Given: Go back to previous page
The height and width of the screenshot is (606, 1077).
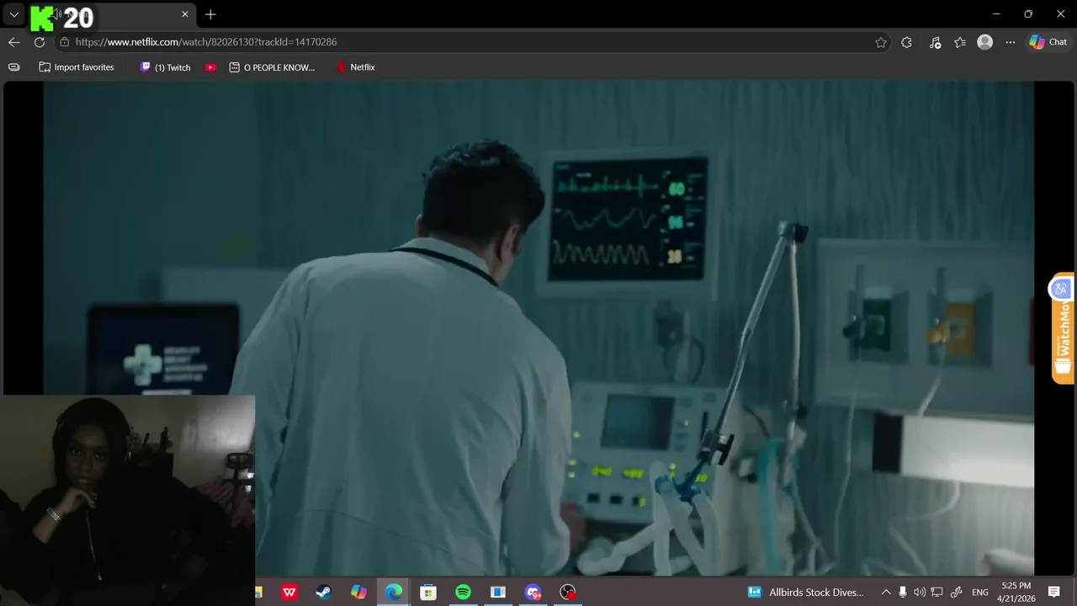Looking at the screenshot, I should (x=13, y=42).
